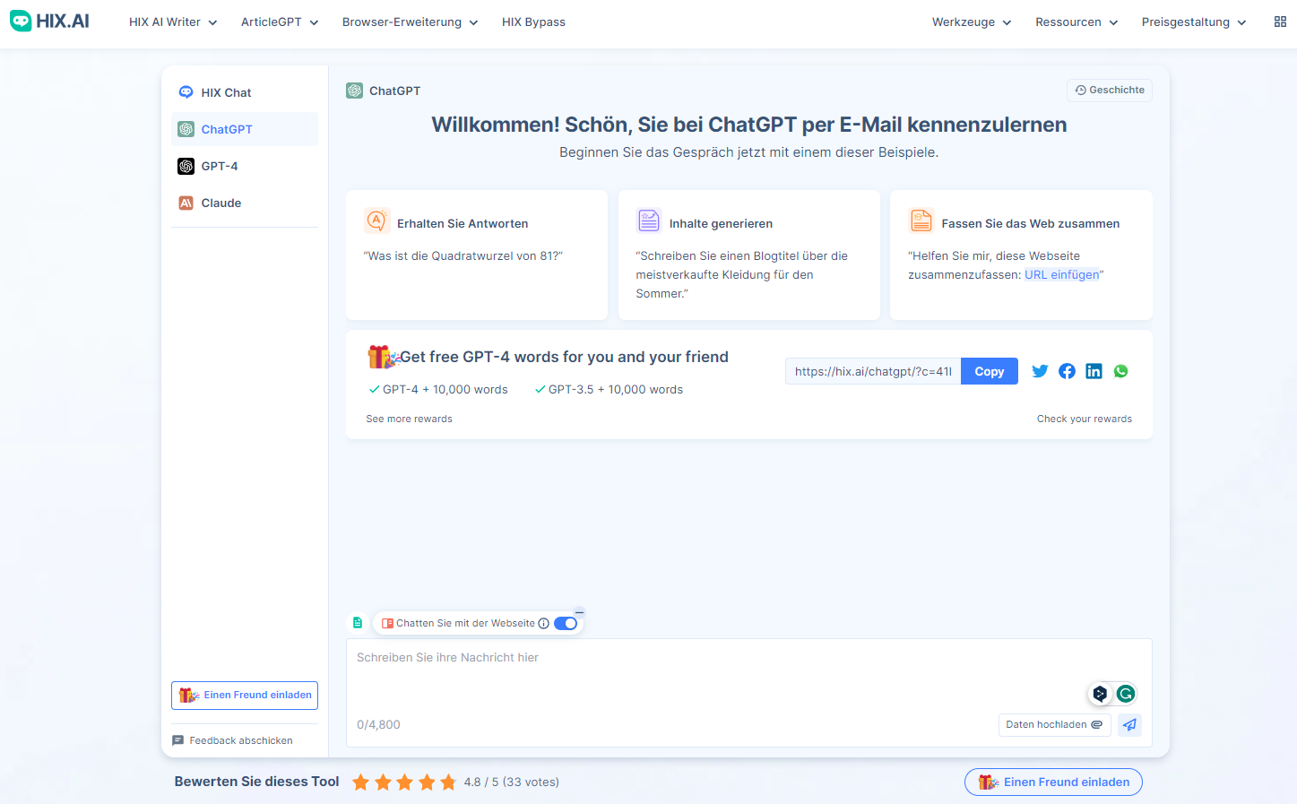The image size is (1297, 804).
Task: Click 'Daten hochladen' upload button
Action: (x=1055, y=724)
